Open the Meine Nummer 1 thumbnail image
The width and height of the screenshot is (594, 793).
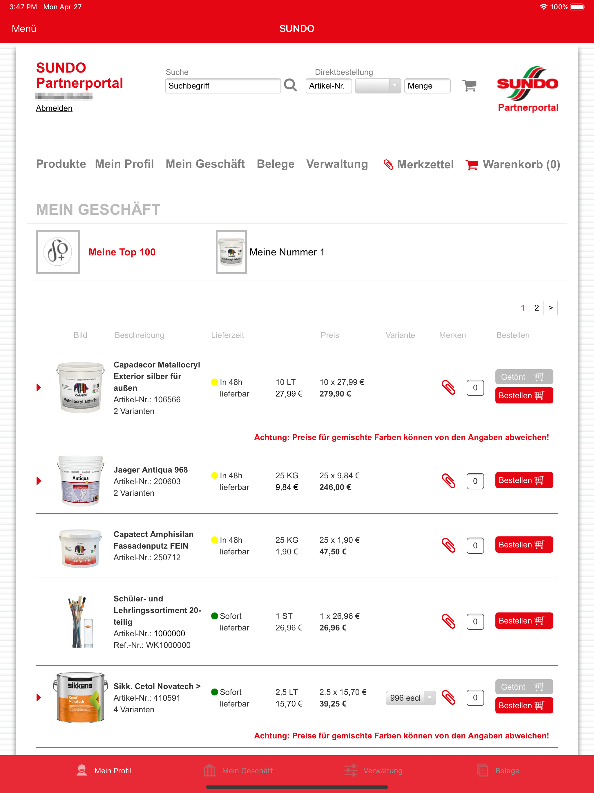[231, 252]
